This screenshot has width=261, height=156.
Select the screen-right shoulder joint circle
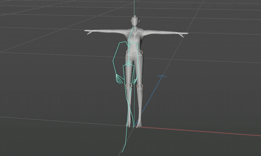coord(143,31)
